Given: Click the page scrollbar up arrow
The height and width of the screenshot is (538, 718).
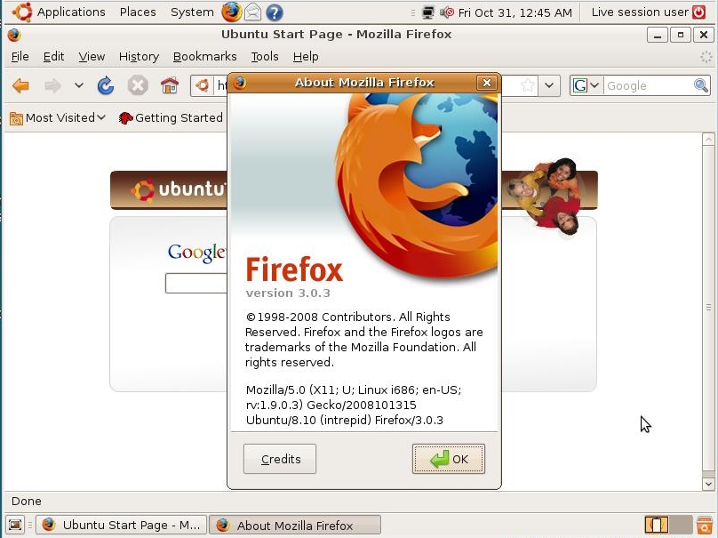Looking at the screenshot, I should click(x=708, y=139).
